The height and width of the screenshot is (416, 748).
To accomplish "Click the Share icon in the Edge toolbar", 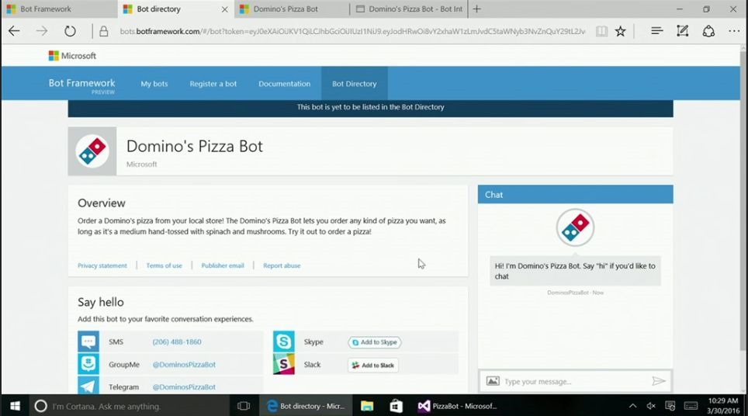I will pos(708,32).
